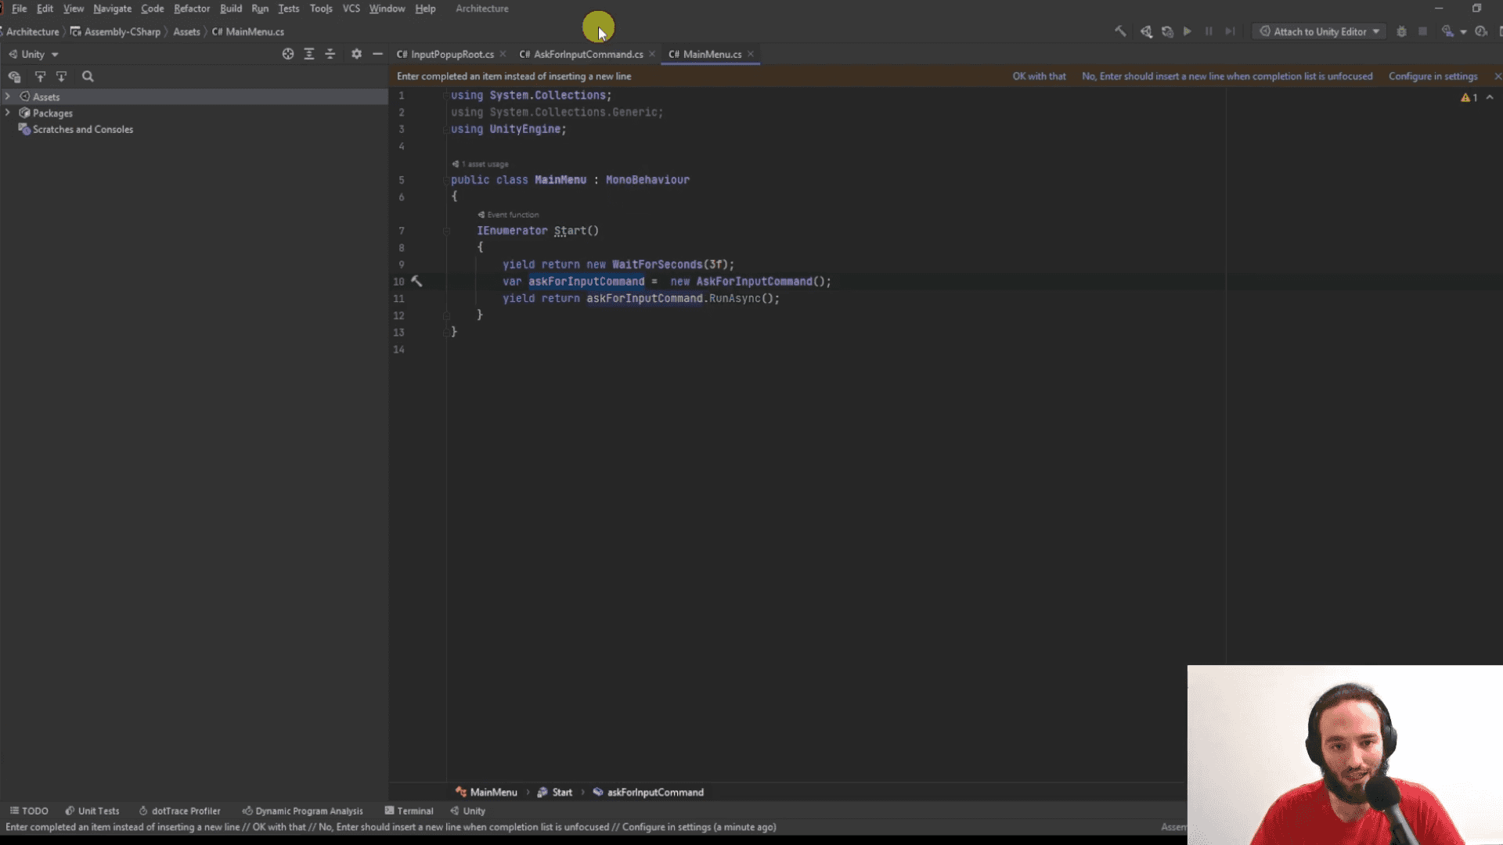Expand the Assets tree node
Image resolution: width=1503 pixels, height=845 pixels.
coord(7,96)
